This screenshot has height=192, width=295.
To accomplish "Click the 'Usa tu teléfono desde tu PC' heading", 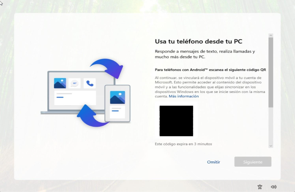I will pyautogui.click(x=198, y=41).
